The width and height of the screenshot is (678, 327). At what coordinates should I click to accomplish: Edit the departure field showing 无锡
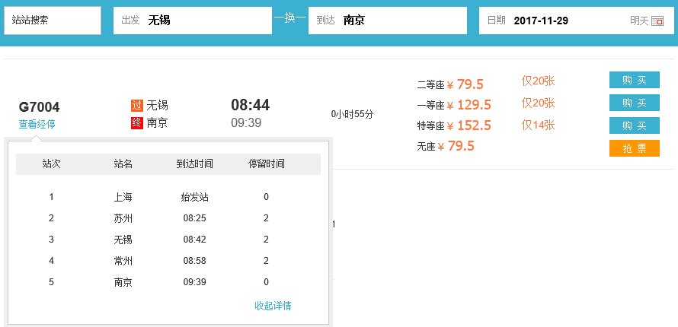[193, 21]
